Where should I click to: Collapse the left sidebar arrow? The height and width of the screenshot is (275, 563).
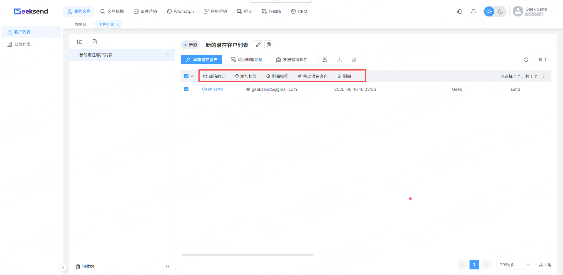[x=63, y=267]
